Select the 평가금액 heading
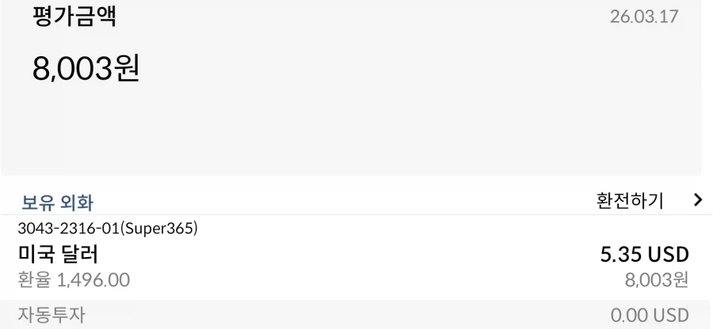 coord(74,17)
